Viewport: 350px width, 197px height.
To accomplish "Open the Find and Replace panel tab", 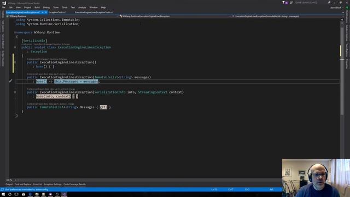I will point(23,184).
